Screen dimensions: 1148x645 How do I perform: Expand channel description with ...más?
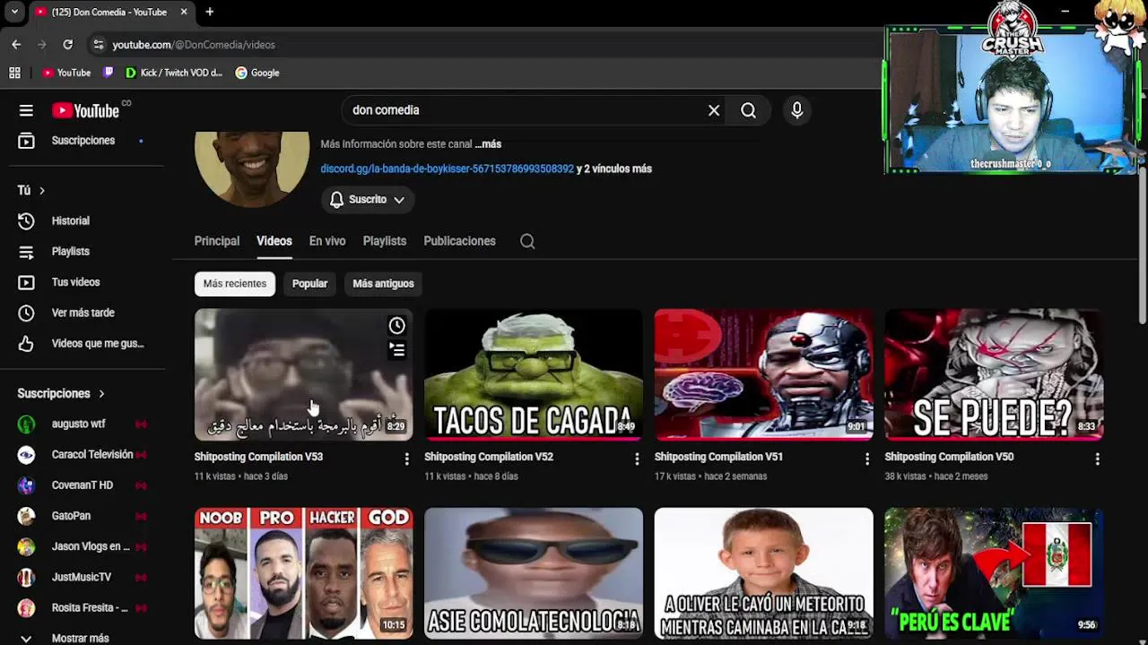click(x=488, y=144)
